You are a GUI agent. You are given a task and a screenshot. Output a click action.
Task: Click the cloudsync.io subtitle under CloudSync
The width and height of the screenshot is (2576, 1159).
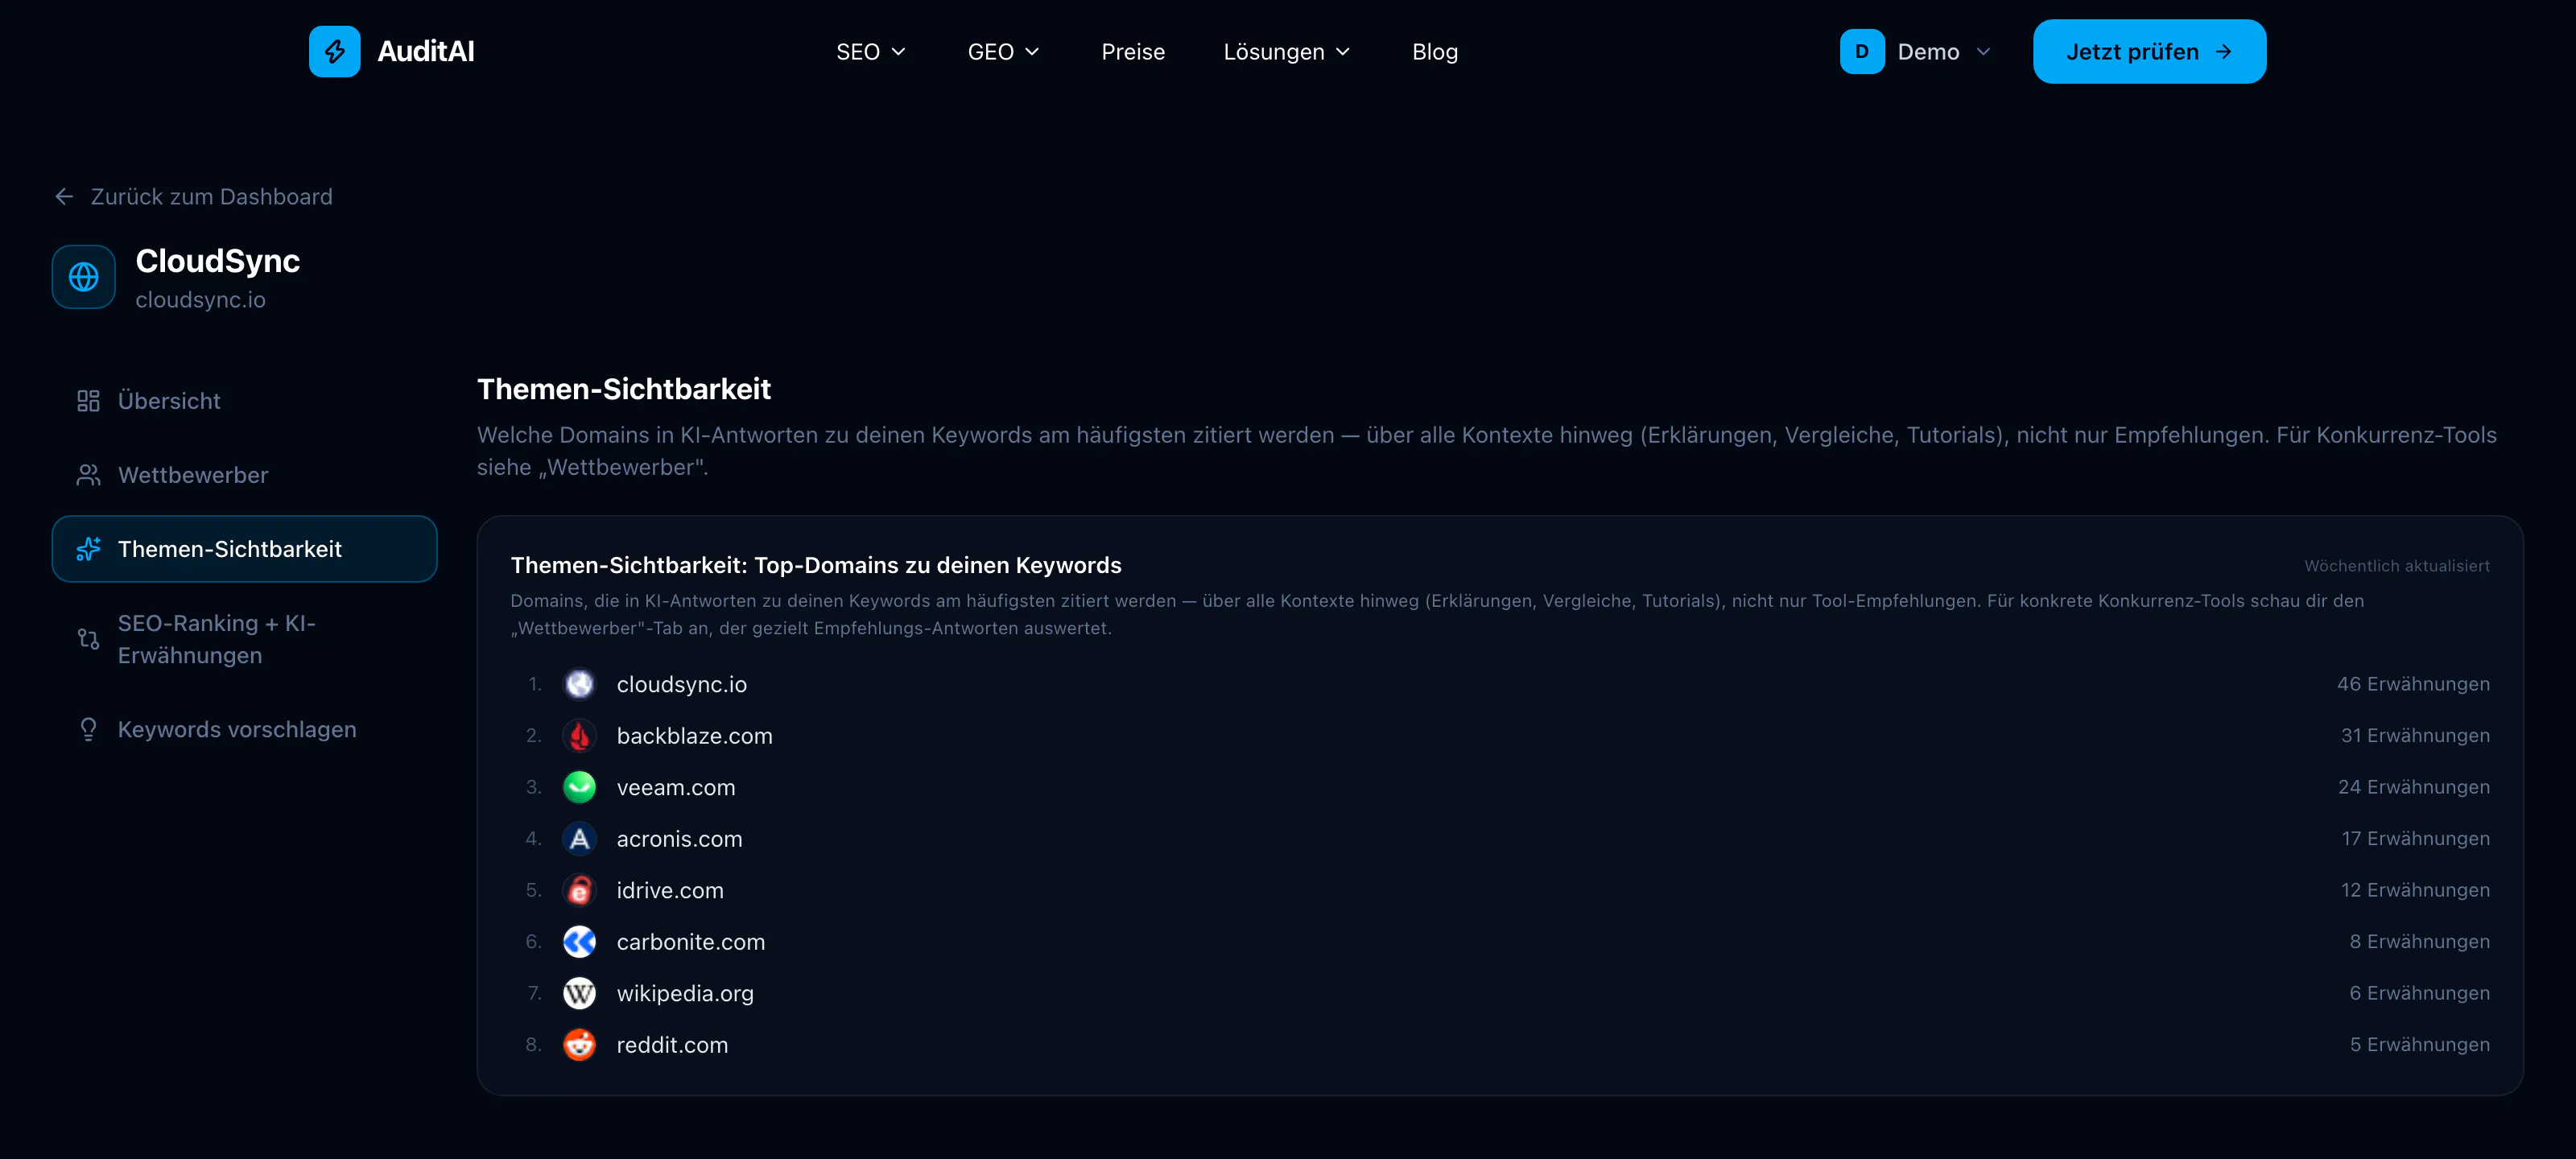tap(200, 299)
